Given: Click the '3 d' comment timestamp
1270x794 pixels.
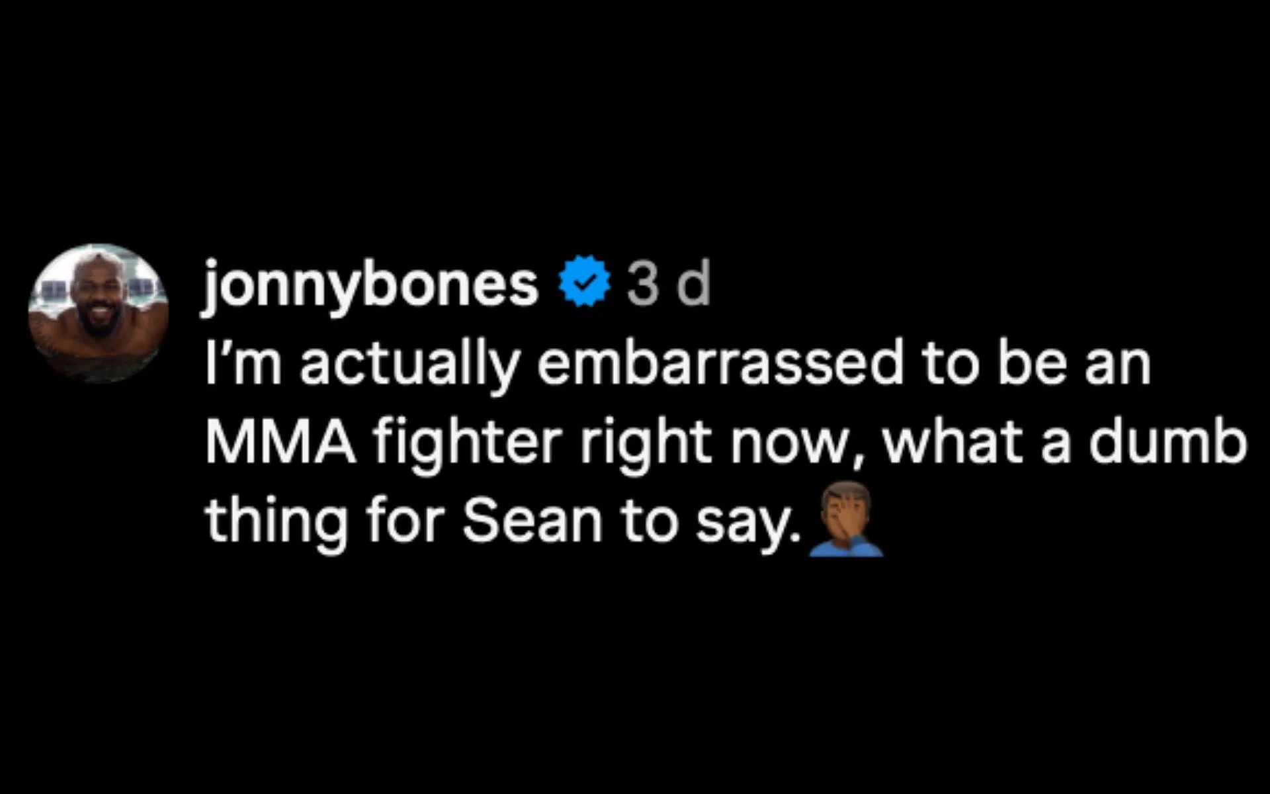Looking at the screenshot, I should point(668,285).
